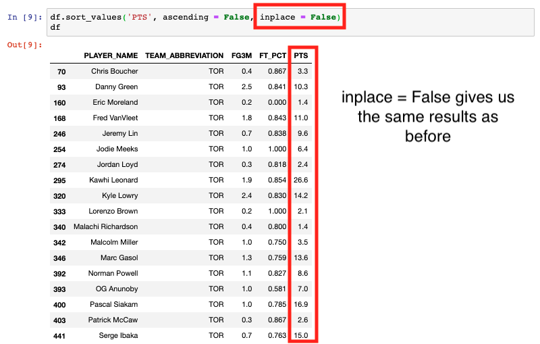Click row index 295

coord(59,180)
